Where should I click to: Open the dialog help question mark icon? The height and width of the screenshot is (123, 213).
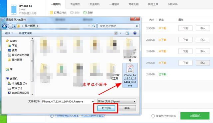[x=135, y=33]
